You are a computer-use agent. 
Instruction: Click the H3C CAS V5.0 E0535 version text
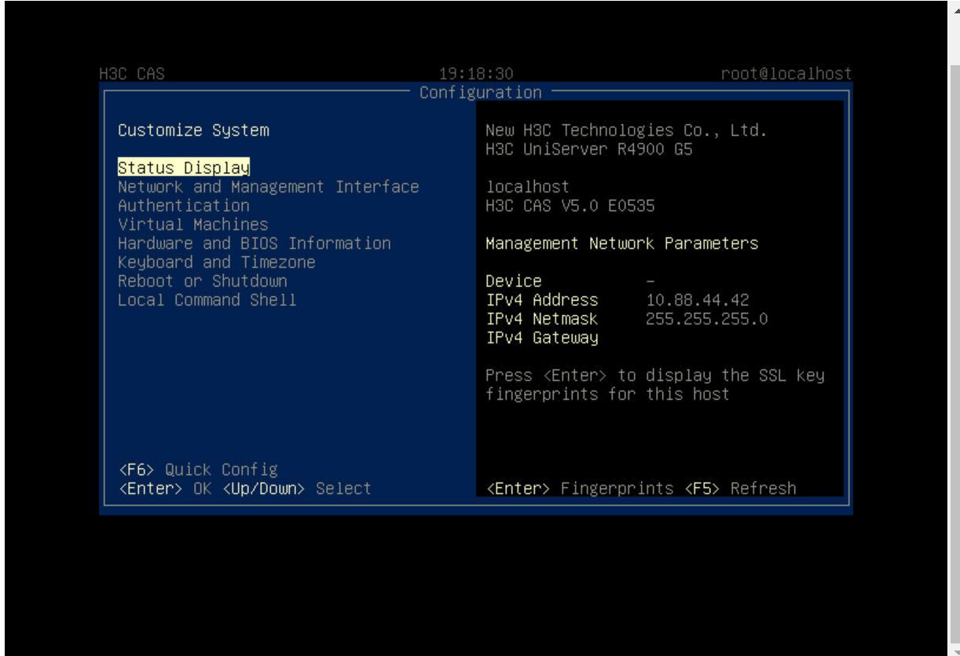[570, 206]
